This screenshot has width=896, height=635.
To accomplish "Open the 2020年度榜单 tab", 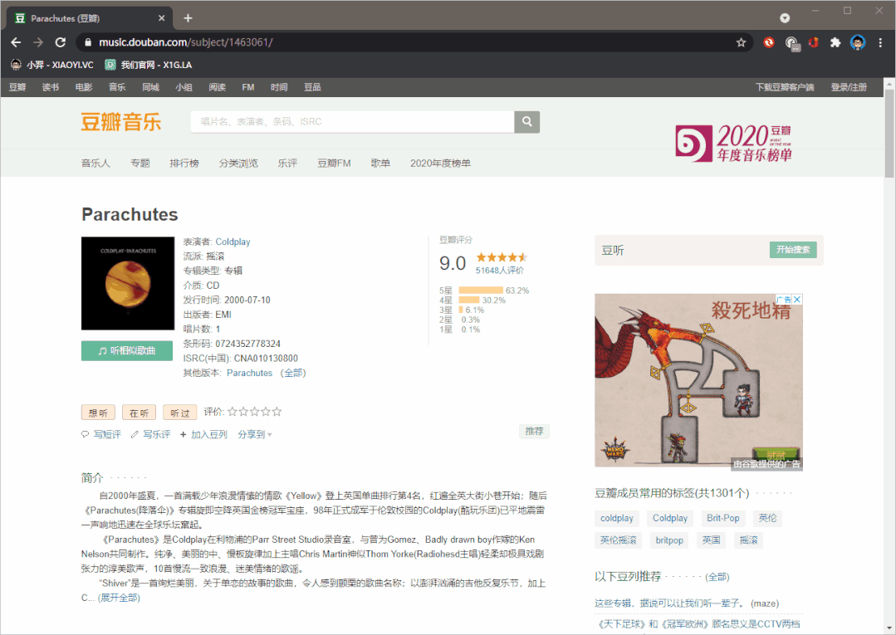I will tap(440, 164).
